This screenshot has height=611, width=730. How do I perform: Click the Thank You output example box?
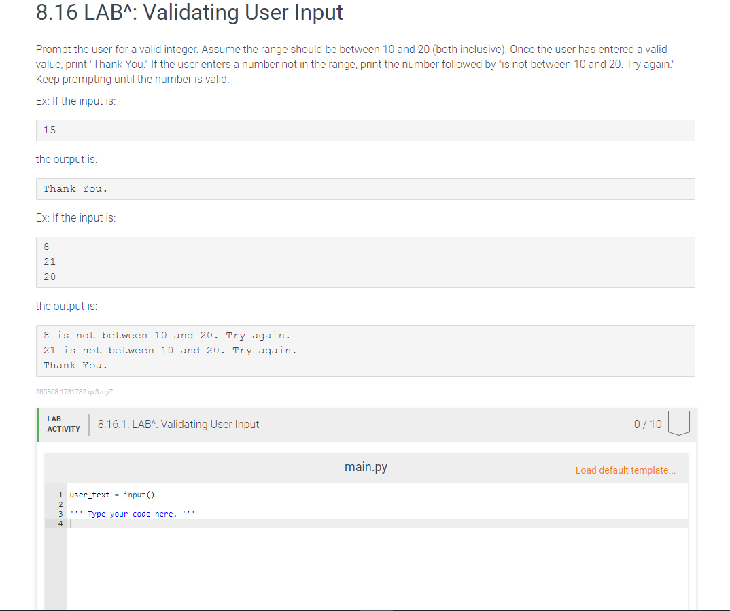click(x=365, y=188)
